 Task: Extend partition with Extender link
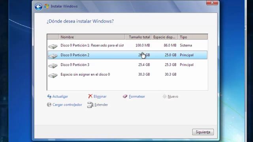click(101, 105)
